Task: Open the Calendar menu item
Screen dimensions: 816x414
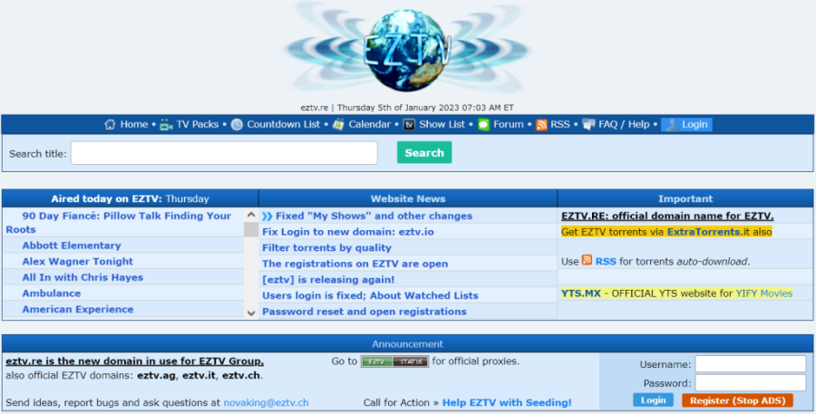Action: tap(370, 124)
